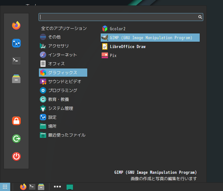Image resolution: width=223 pixels, height=191 pixels.
Task: Open Terminal from the favorites sidebar
Action: [16, 61]
